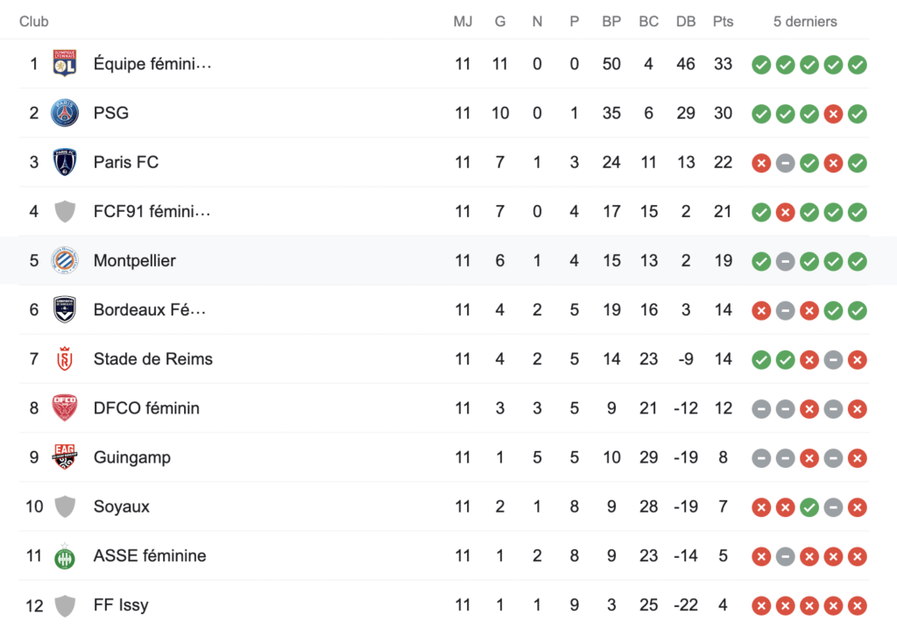Click the grey shield beside Soyaux

[65, 506]
